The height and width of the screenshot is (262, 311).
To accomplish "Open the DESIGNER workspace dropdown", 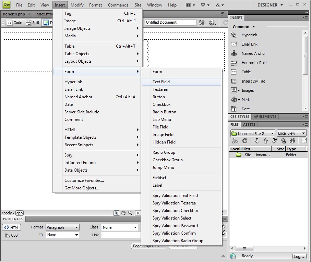I will 270,5.
